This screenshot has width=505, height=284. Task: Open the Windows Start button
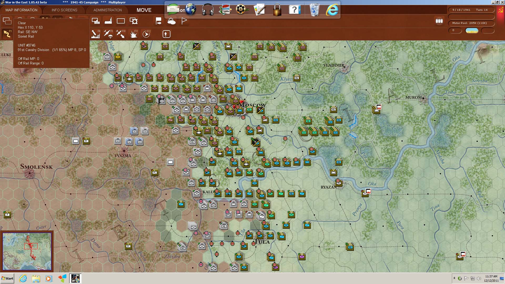[7, 278]
